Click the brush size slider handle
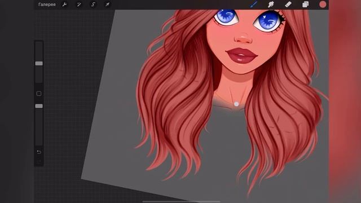The height and width of the screenshot is (203, 361). pos(39,63)
